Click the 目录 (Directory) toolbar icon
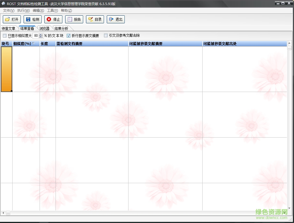Image resolution: width=294 pixels, height=223 pixels. pyautogui.click(x=91, y=19)
